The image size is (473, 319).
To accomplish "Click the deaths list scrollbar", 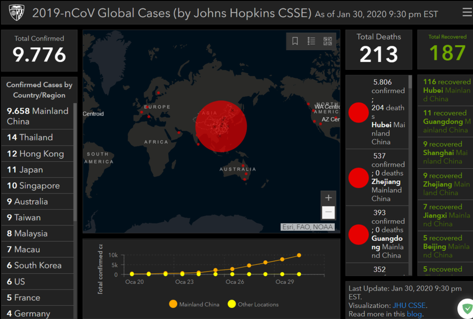I will (410, 81).
